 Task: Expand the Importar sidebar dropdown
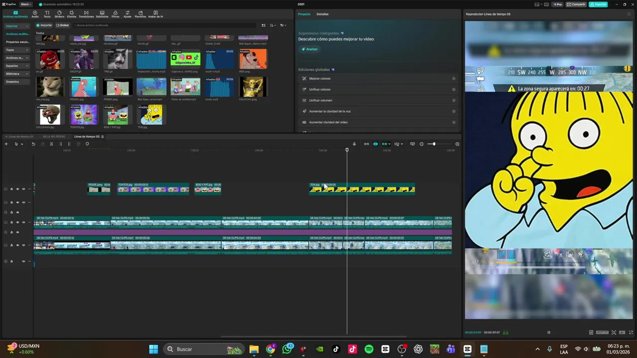point(26,26)
